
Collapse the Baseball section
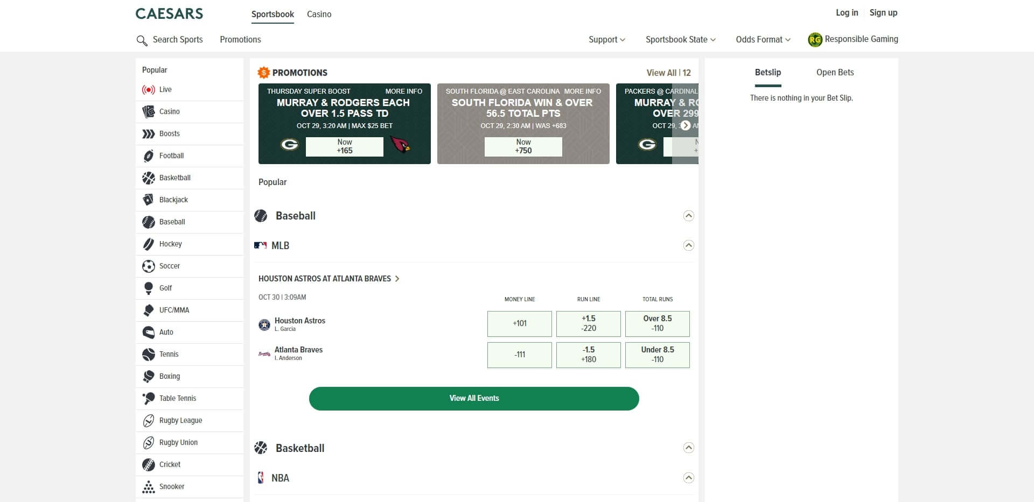tap(688, 216)
